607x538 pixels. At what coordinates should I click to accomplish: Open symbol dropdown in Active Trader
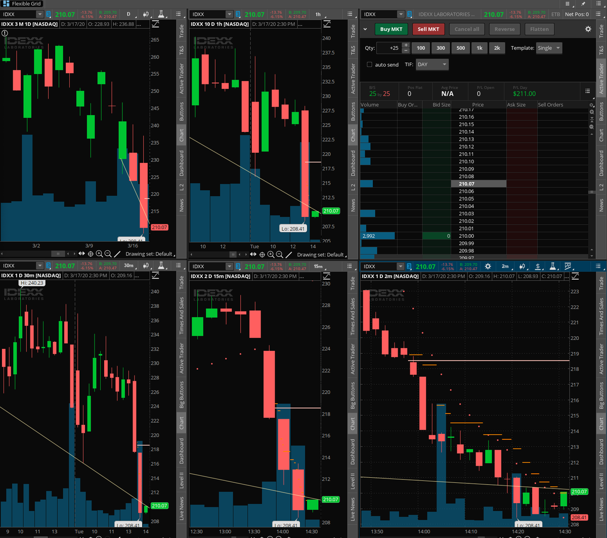401,14
